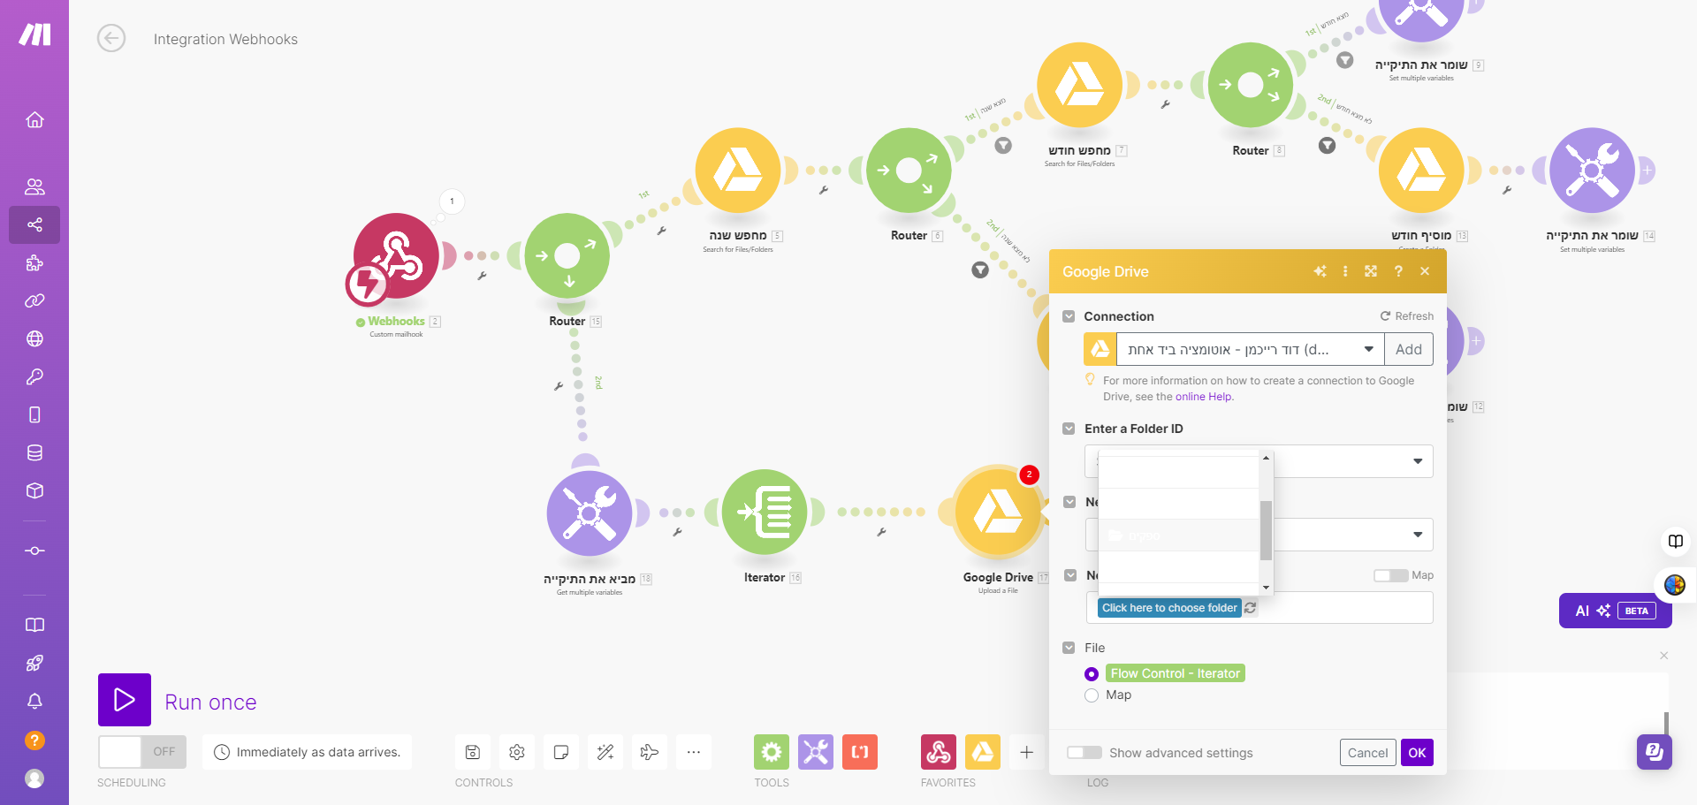The image size is (1697, 805).
Task: Open Text parser red brackets tool
Action: (860, 752)
